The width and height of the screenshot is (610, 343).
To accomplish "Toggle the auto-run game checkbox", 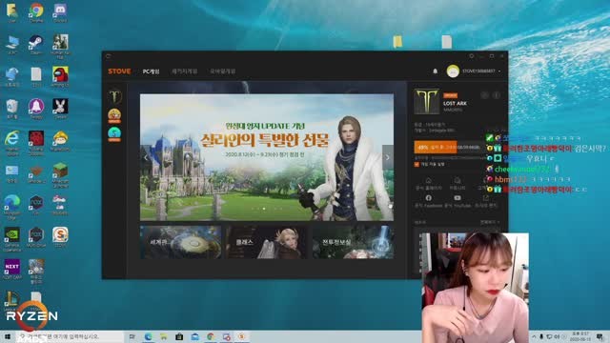I will [x=417, y=165].
